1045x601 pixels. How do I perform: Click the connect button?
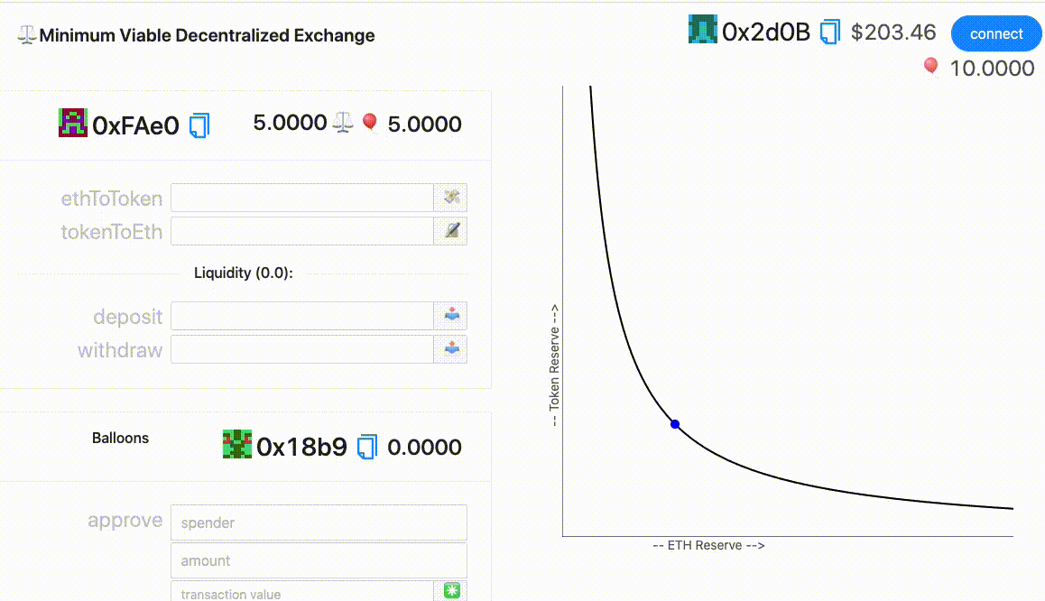click(996, 34)
